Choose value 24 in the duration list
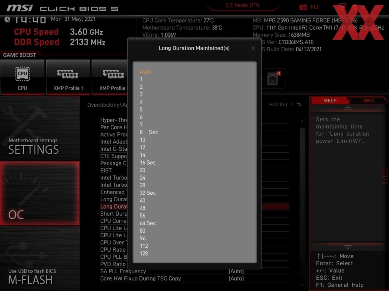This screenshot has height=291, width=389. pos(142,177)
